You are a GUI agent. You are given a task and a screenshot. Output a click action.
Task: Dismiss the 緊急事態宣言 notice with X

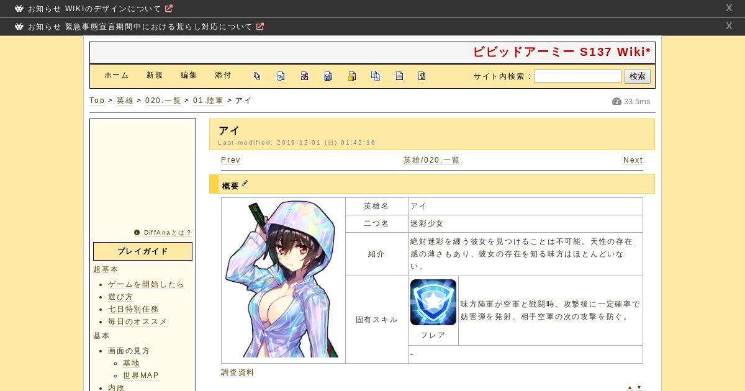coord(729,26)
